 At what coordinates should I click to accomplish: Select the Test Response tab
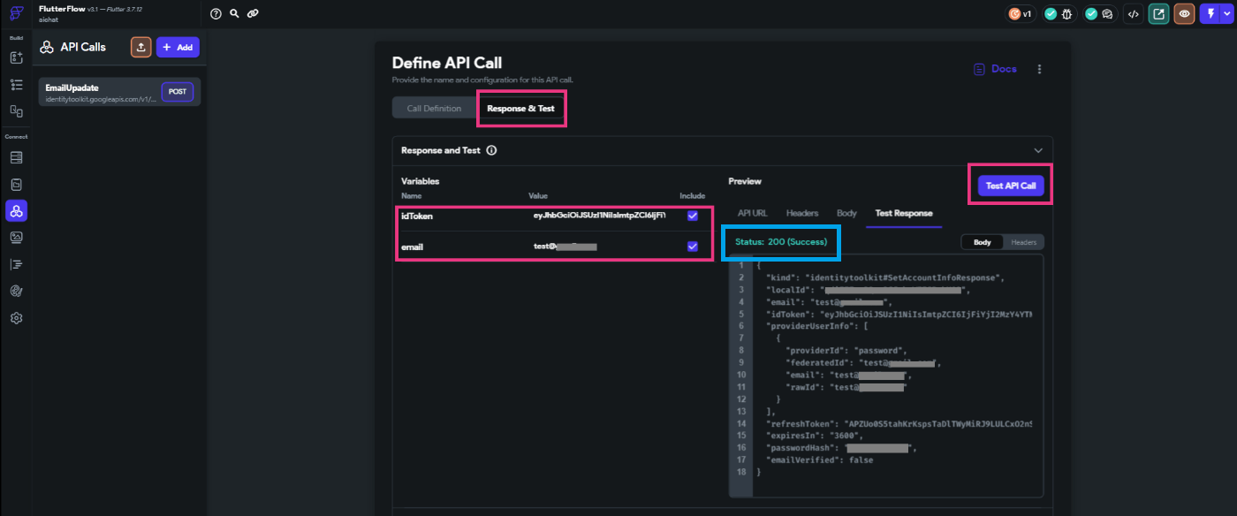[x=904, y=213]
